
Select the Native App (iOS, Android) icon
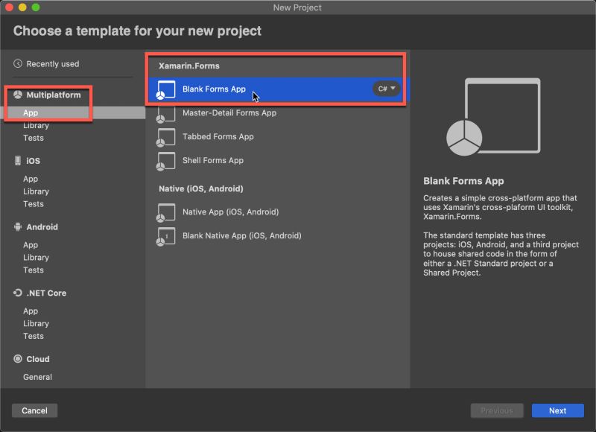click(165, 212)
